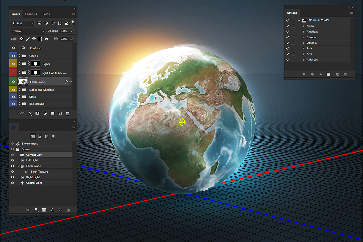Toggle visibility of the Background layer group
Viewport: 363px width, 242px height.
click(x=13, y=103)
